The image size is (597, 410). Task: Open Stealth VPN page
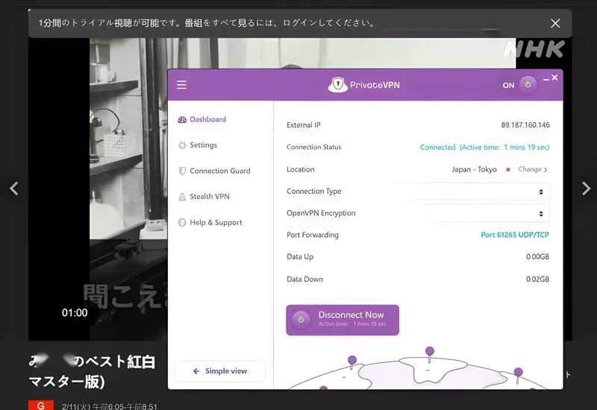click(204, 197)
